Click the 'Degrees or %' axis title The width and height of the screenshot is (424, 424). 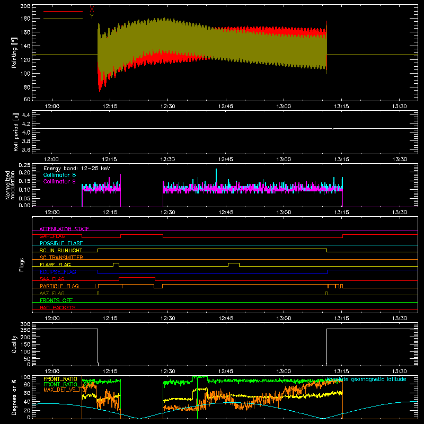[x=14, y=397]
